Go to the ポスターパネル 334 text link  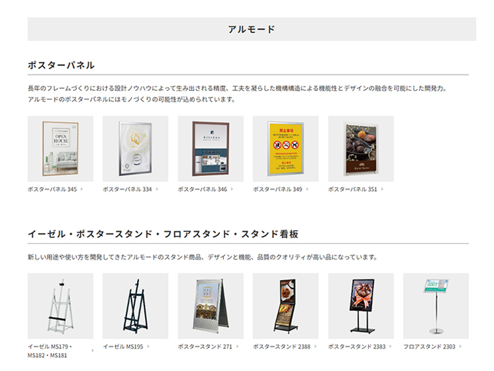point(127,190)
